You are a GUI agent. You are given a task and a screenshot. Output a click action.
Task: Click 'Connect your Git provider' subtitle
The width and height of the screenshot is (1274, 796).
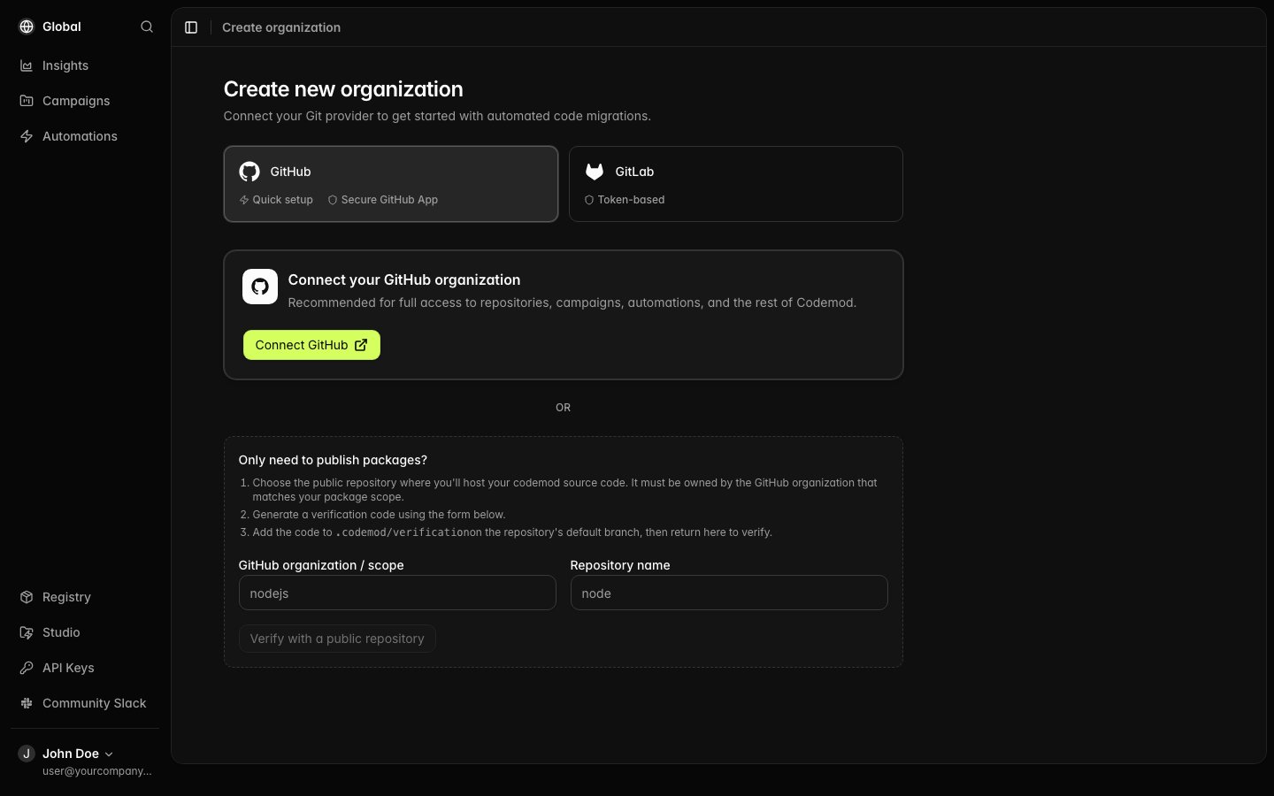pyautogui.click(x=437, y=116)
